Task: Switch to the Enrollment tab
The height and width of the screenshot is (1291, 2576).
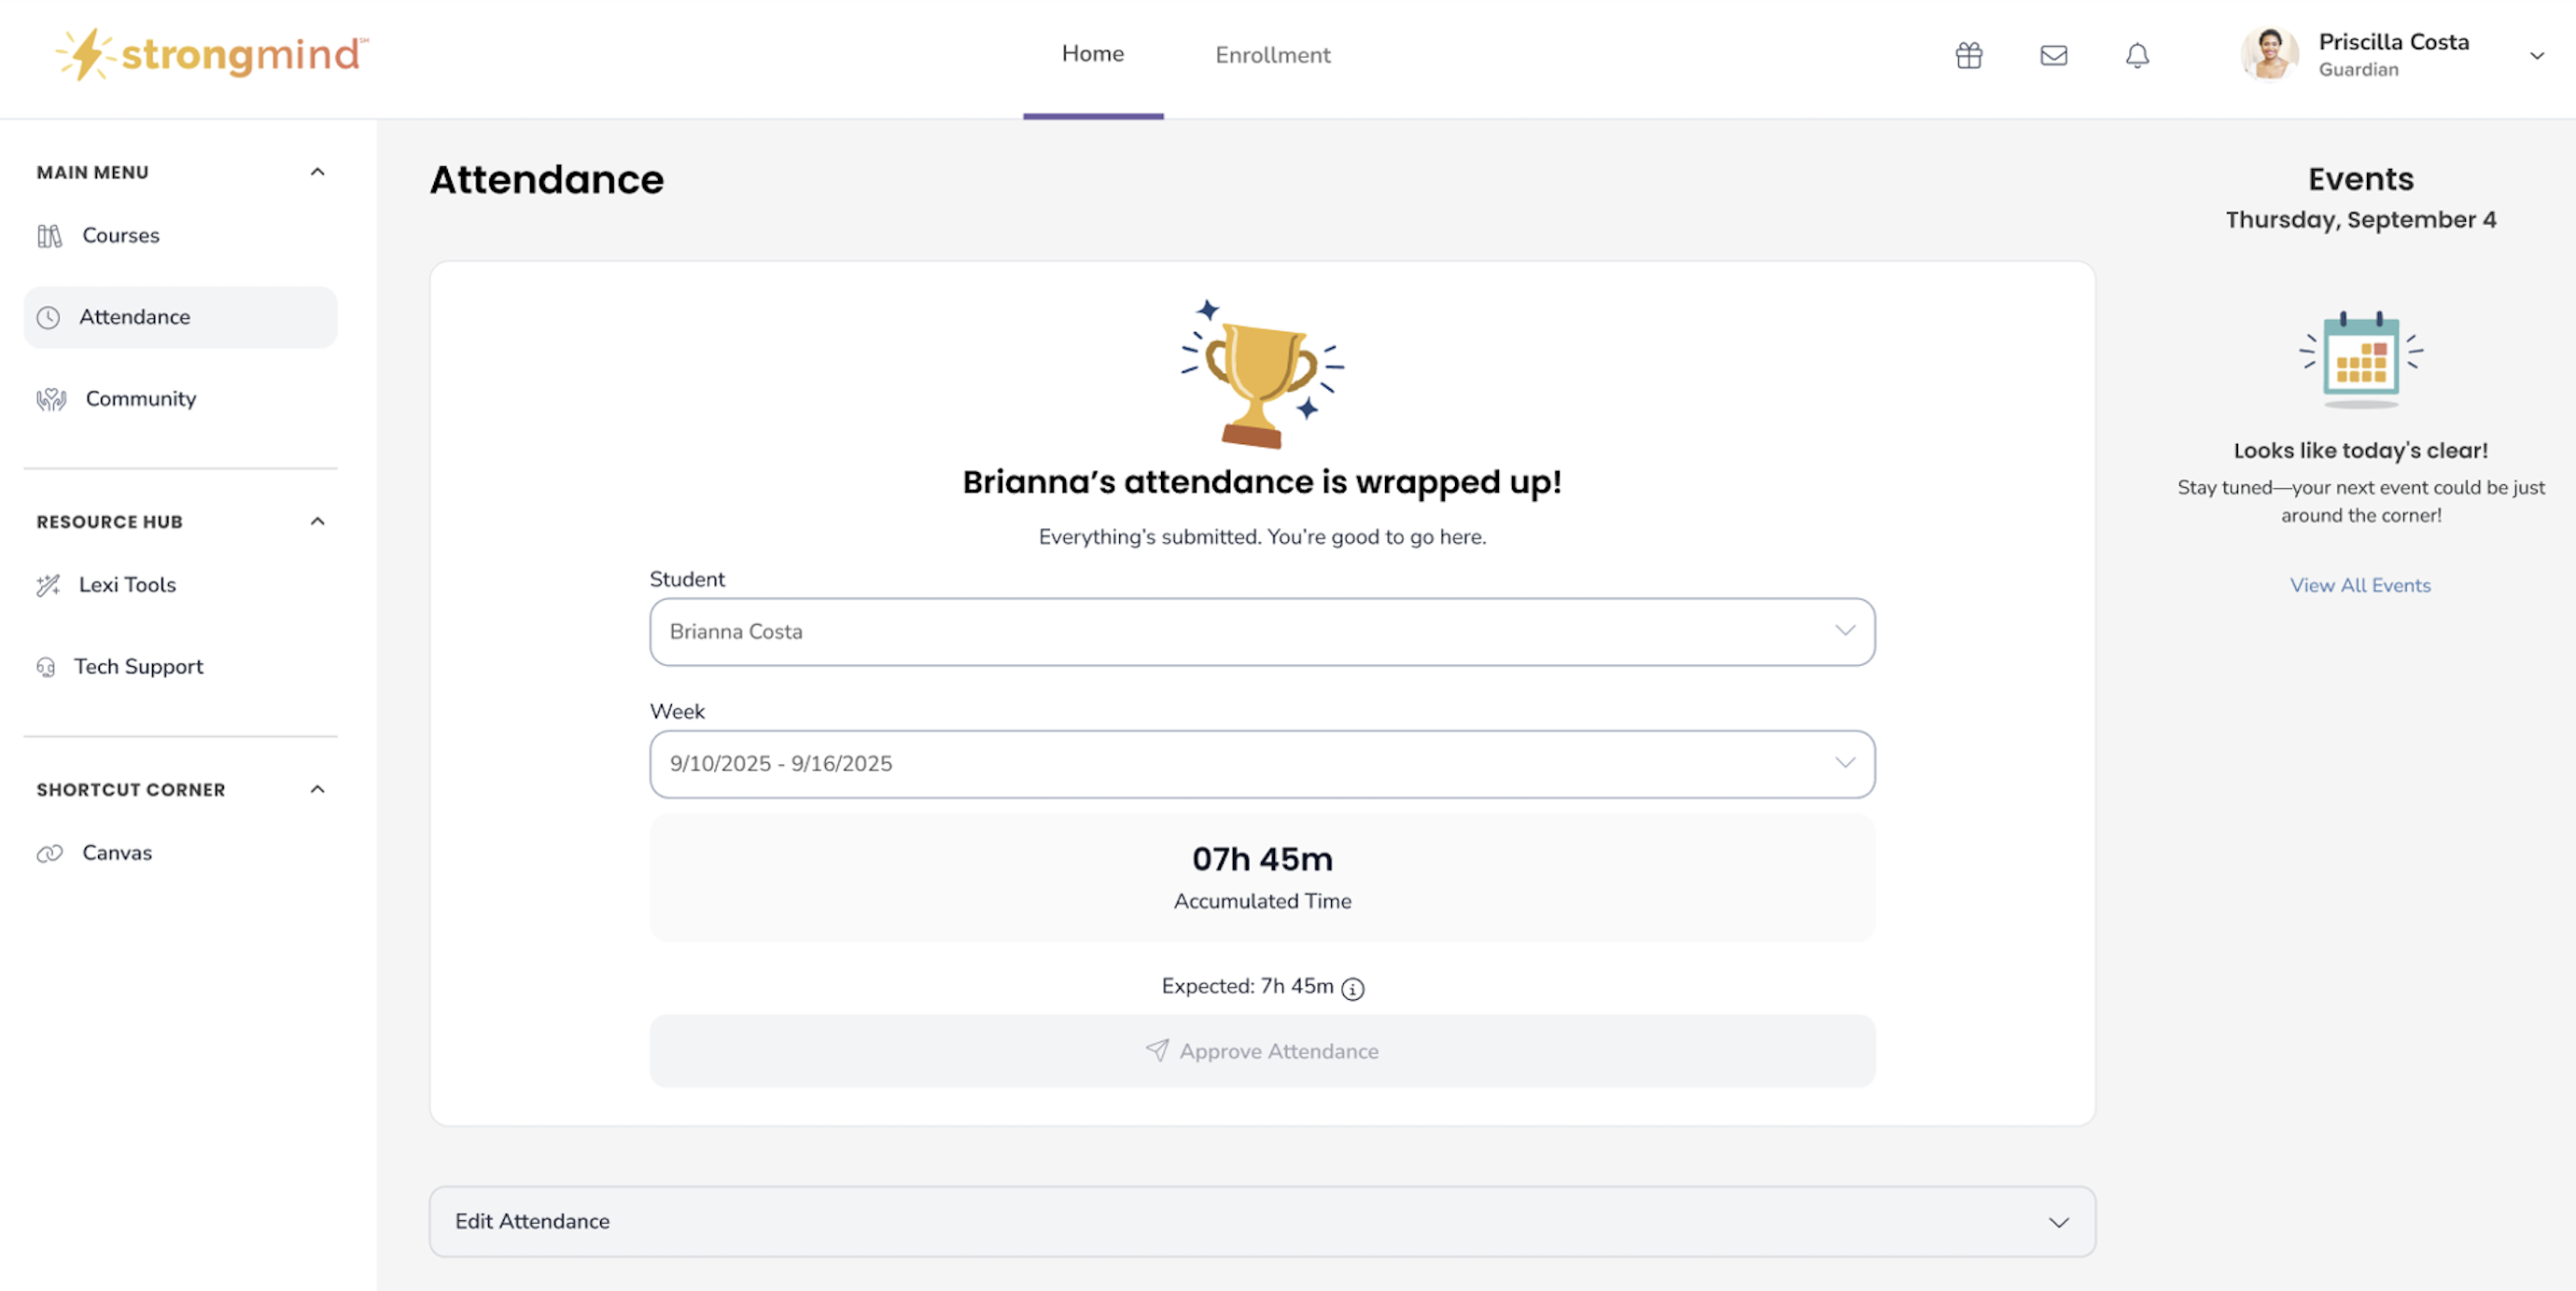Action: [1272, 56]
